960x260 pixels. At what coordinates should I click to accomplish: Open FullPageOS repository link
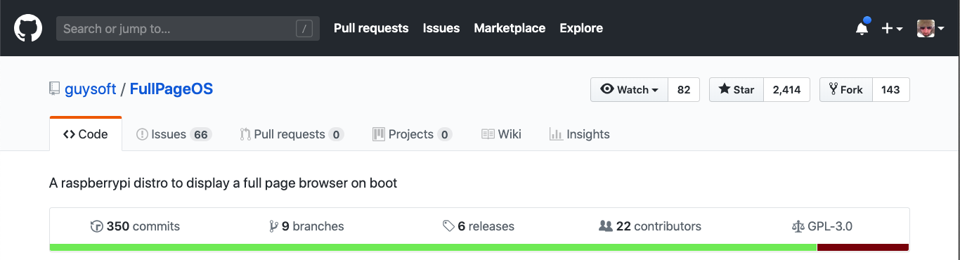coord(171,89)
